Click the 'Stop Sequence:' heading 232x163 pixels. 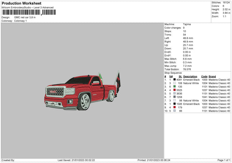(173, 73)
